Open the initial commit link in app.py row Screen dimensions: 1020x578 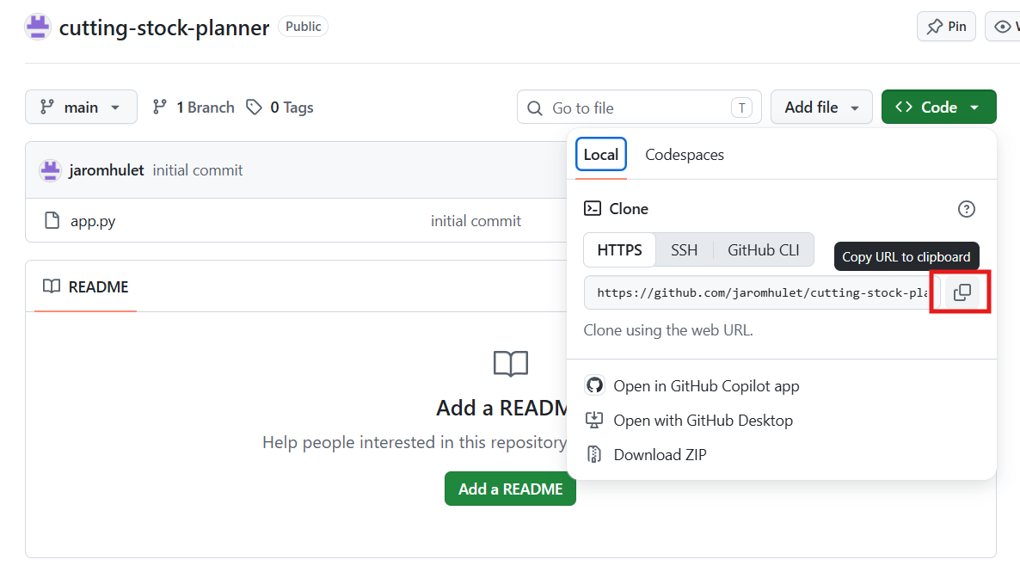476,221
